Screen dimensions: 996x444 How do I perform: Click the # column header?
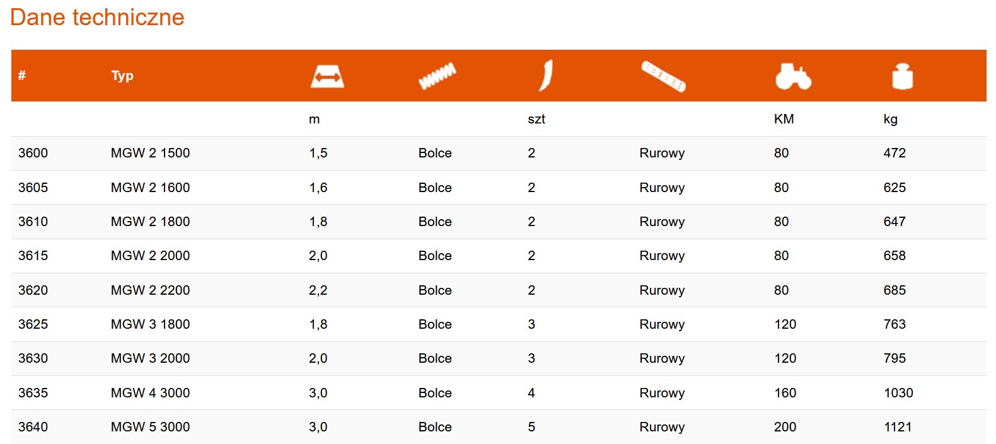[22, 76]
